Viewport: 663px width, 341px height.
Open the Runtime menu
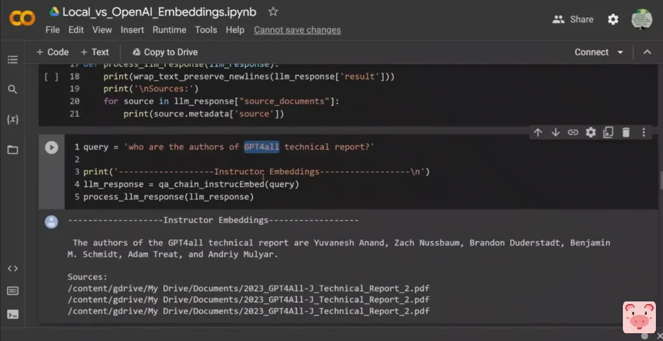(170, 30)
